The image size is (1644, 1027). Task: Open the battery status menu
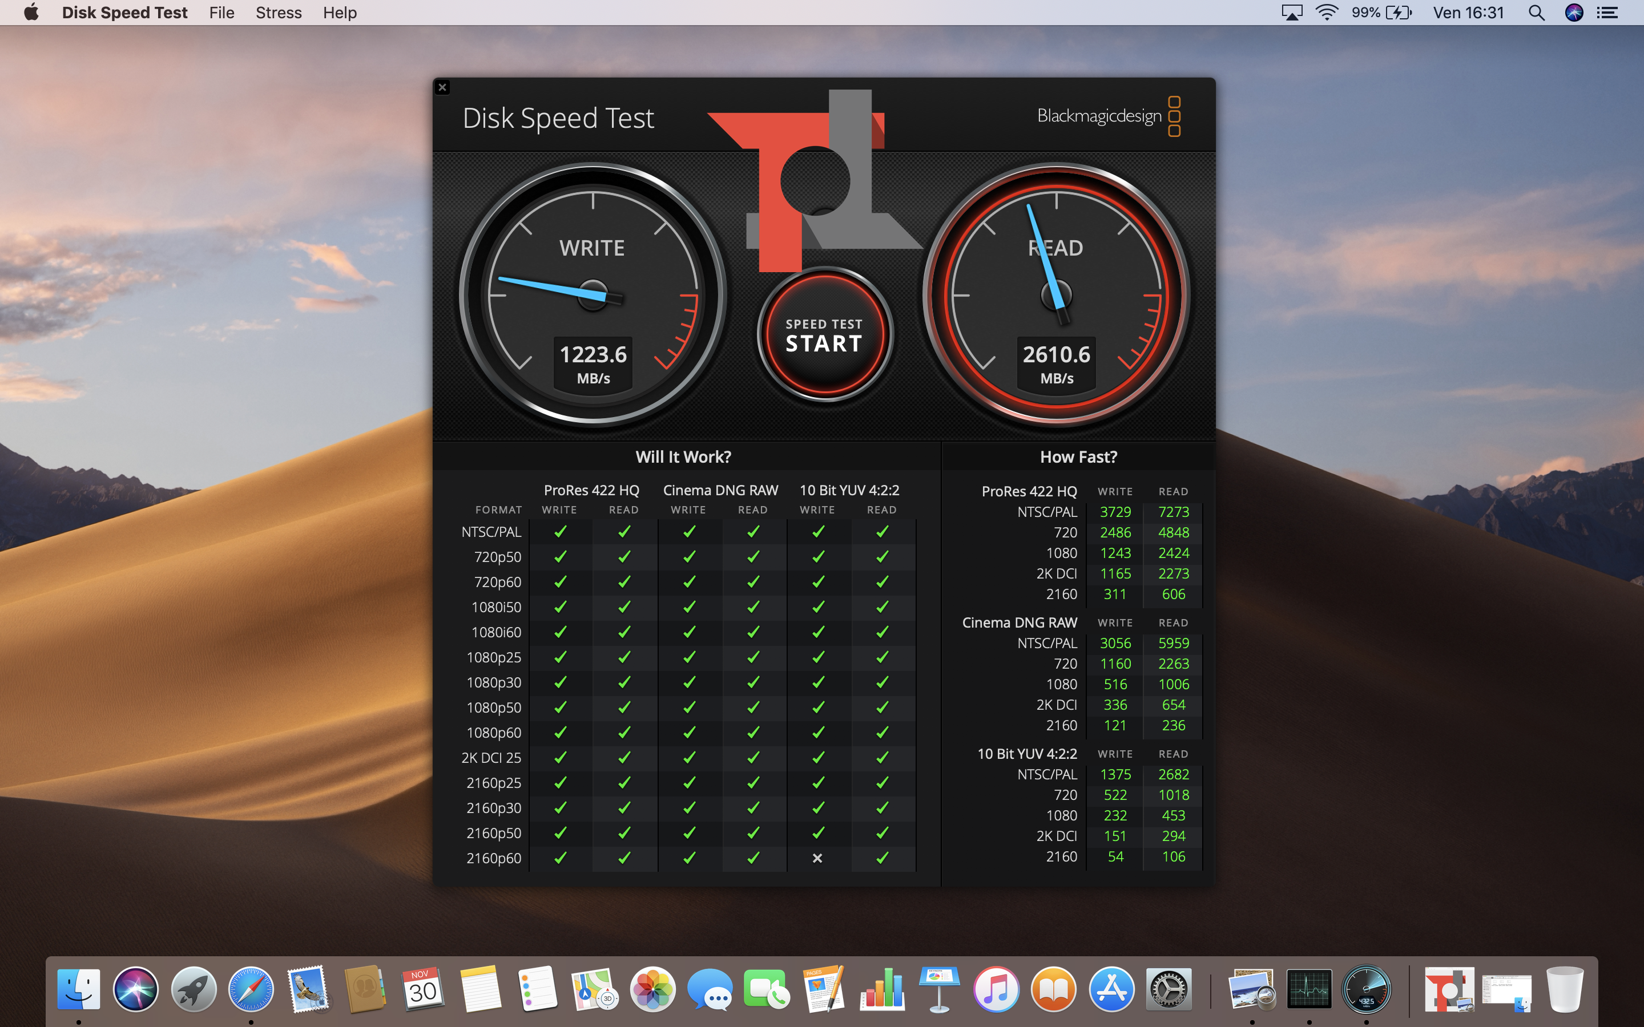[1399, 12]
